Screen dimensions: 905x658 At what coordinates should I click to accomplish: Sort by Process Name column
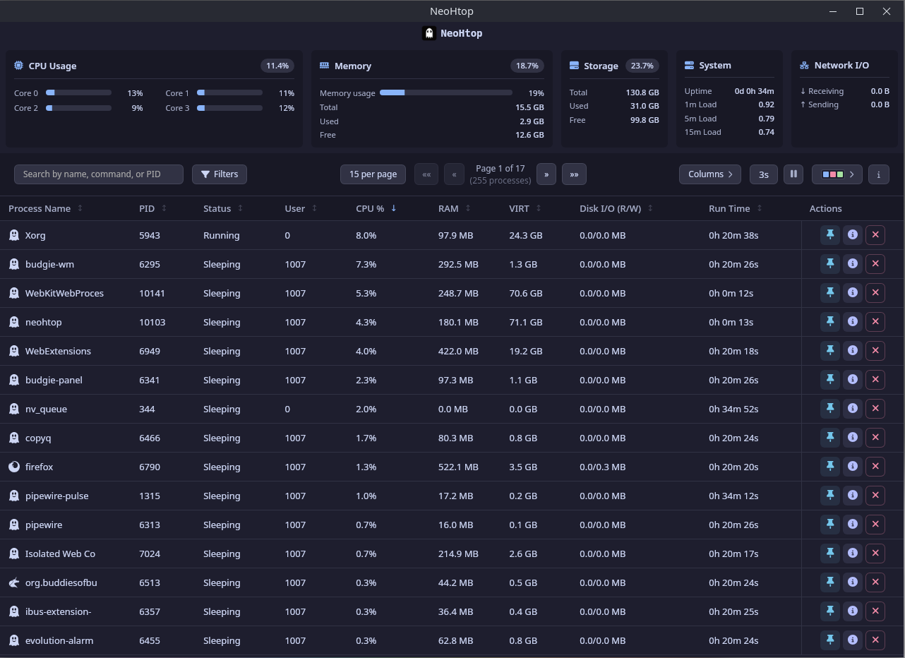click(x=45, y=208)
